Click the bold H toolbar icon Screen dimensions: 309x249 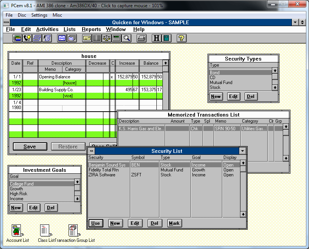coord(156,38)
